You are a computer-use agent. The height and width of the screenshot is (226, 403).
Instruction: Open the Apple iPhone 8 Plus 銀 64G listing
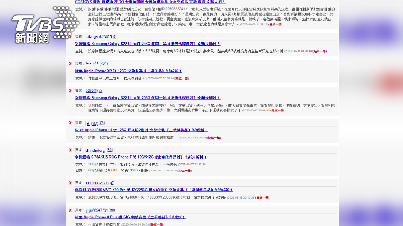(x=130, y=217)
